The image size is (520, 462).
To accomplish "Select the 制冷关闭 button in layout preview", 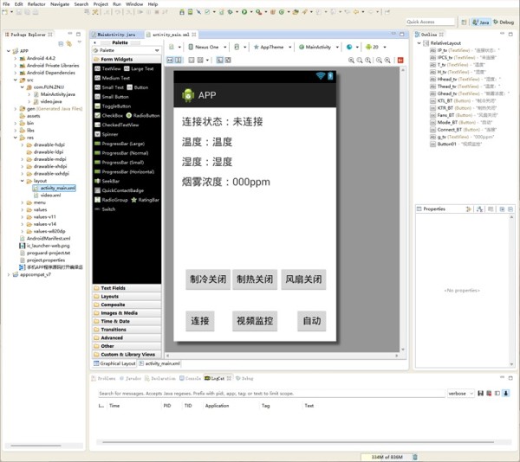I will point(208,279).
